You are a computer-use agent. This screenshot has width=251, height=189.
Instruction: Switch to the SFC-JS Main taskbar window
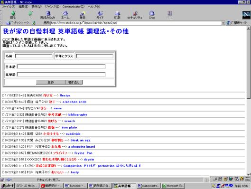pos(27,186)
